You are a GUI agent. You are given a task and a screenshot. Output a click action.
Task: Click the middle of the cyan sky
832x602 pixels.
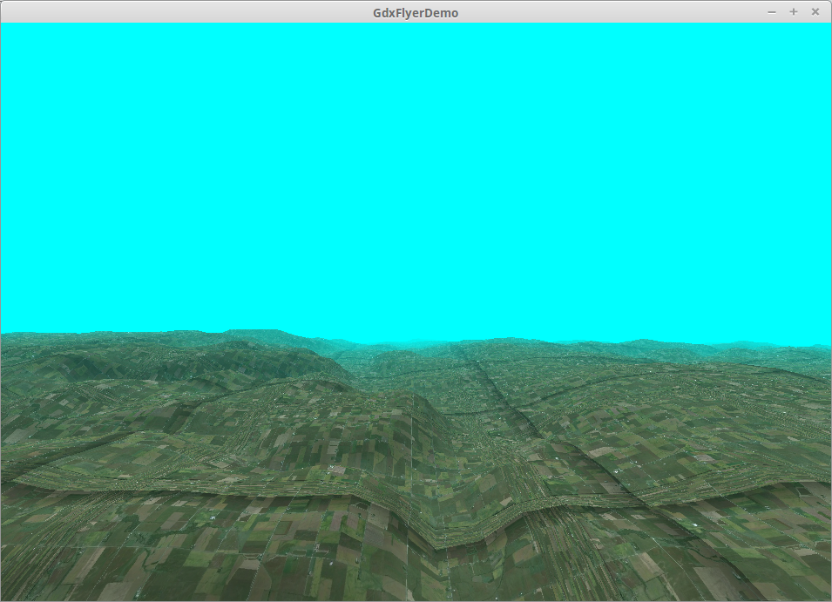(x=416, y=174)
